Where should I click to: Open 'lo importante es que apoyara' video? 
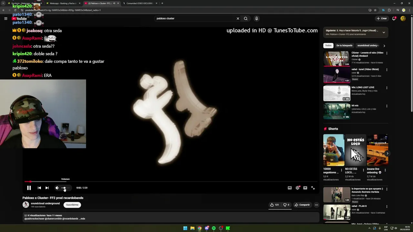click(337, 195)
